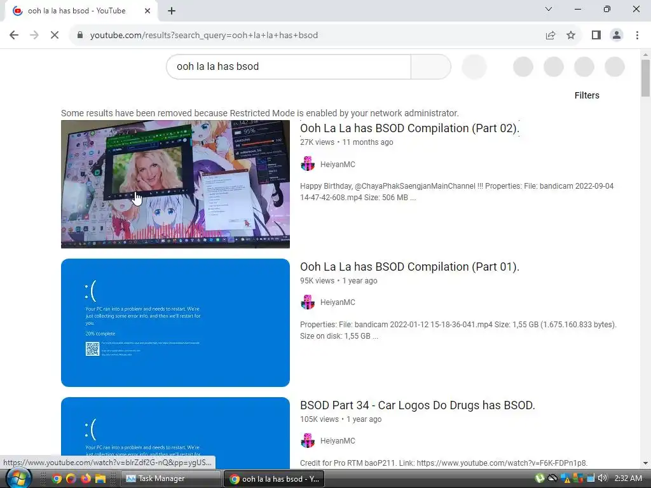The width and height of the screenshot is (651, 488).
Task: Open the Windows Start orb
Action: click(19, 478)
